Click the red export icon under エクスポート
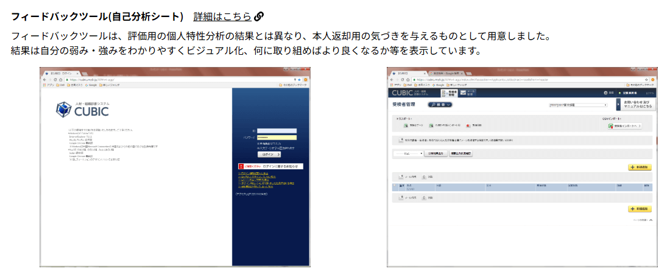This screenshot has width=670, height=274. click(x=468, y=125)
